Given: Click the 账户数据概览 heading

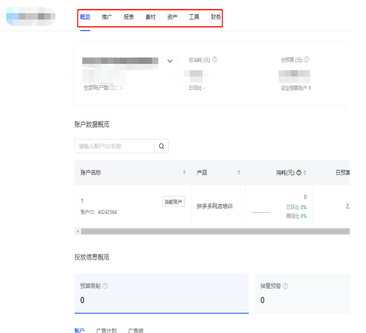Looking at the screenshot, I should point(92,125).
